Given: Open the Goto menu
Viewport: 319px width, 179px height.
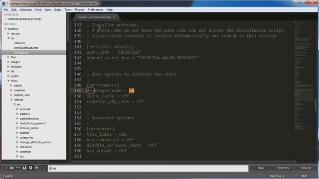Looking at the screenshot, I should click(x=57, y=9).
